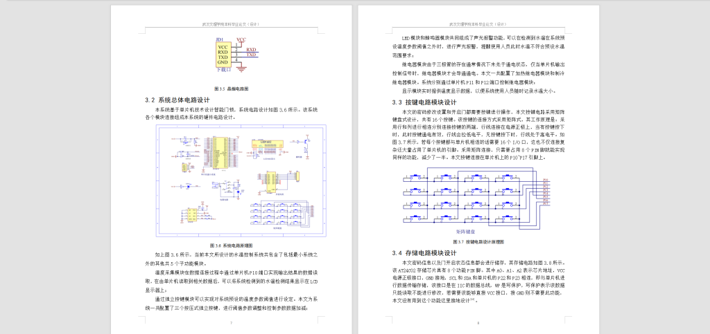This screenshot has height=334, width=710.
Task: Click the "下载口" label under the JD1 component
Action: coord(223,70)
